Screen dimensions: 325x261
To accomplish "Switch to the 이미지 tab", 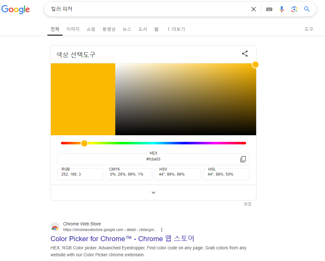I will (73, 29).
